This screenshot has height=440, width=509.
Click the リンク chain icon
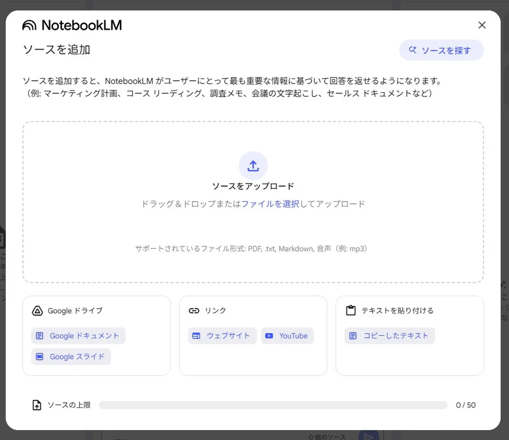tap(194, 311)
